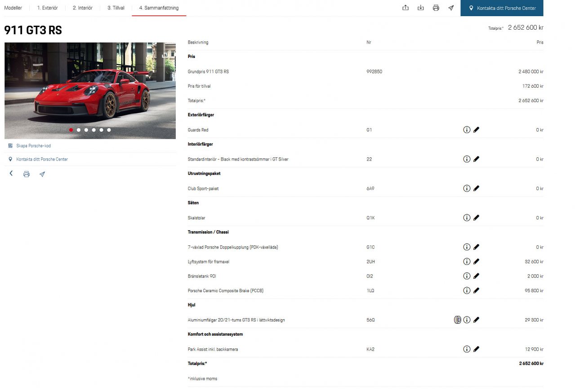Click the 95 800 kr price

point(534,290)
